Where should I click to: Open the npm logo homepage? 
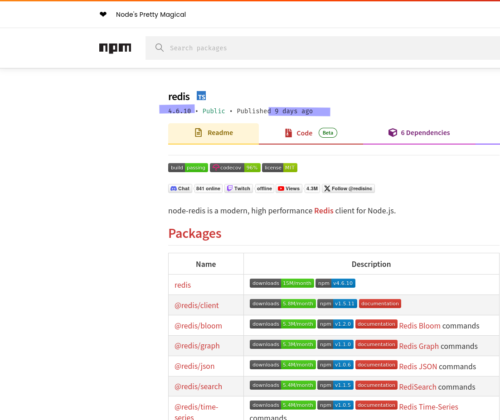[x=115, y=48]
